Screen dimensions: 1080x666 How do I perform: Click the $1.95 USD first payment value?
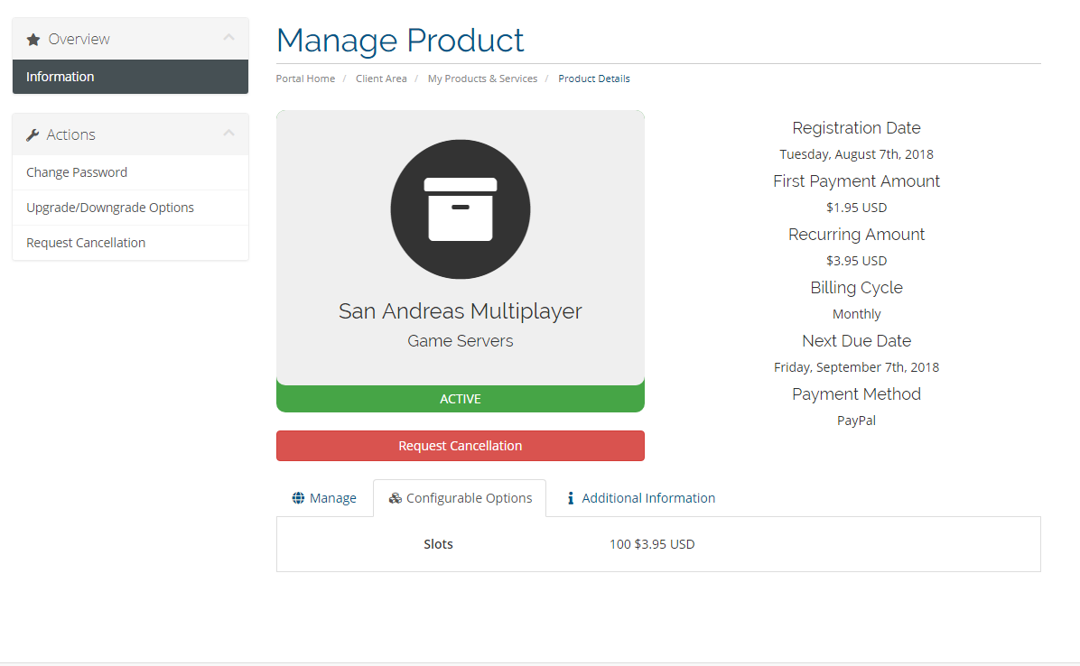click(x=856, y=207)
